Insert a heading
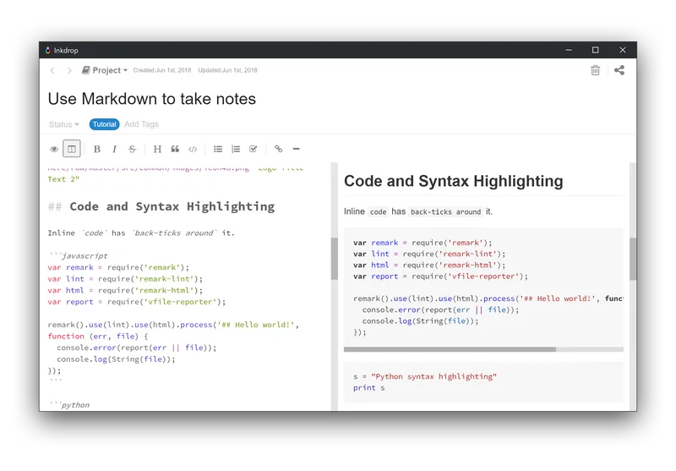The image size is (676, 471). (157, 149)
